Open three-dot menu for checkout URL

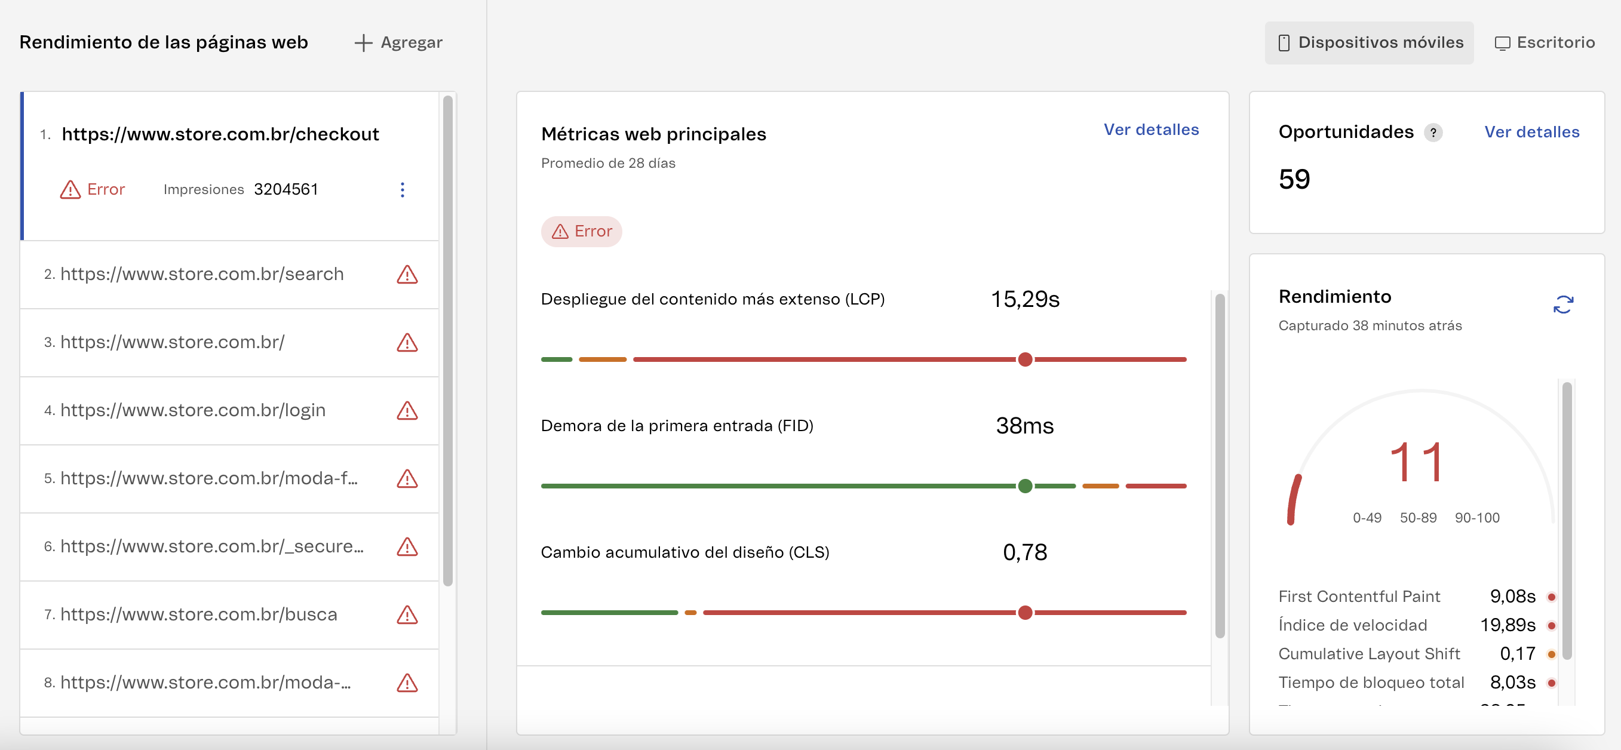click(x=402, y=189)
